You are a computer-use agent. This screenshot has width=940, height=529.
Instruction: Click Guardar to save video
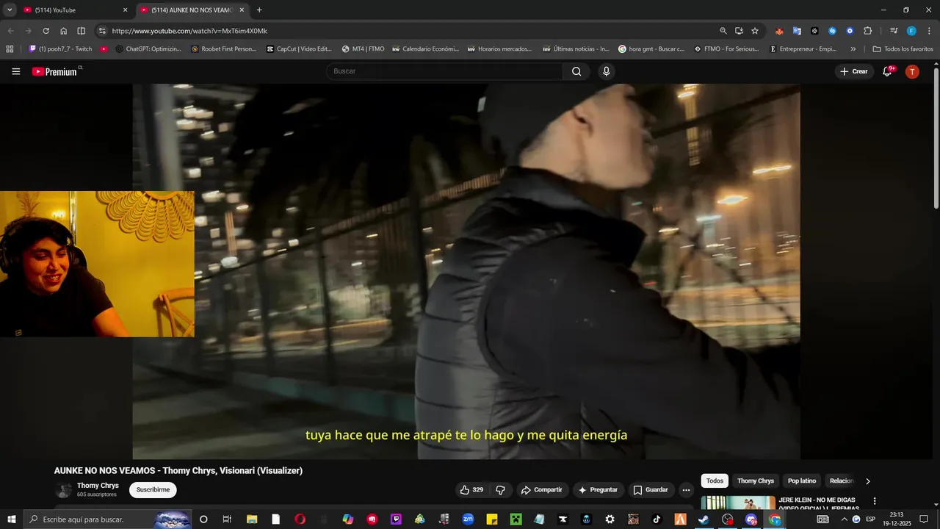[x=651, y=490]
